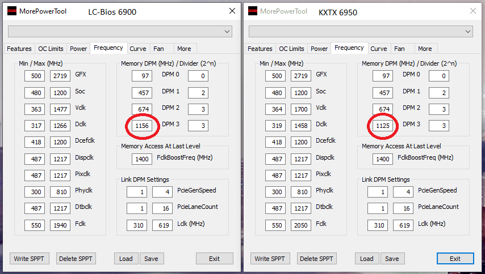
Task: Close the LC-Bios 6900 window
Action: tap(232, 11)
